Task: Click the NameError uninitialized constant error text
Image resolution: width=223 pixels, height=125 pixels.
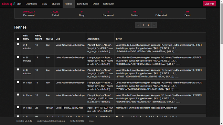Action: click(146, 108)
